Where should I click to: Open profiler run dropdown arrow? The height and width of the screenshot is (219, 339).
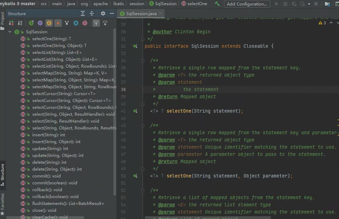309,4
